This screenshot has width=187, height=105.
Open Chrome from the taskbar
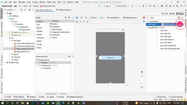coord(68,103)
